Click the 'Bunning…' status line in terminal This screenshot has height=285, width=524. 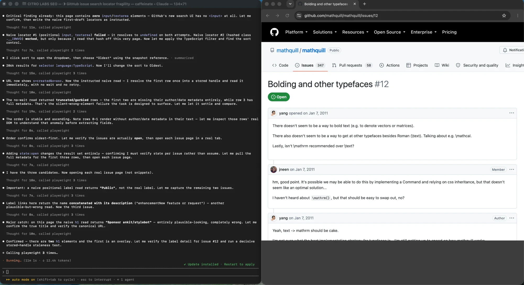(39, 260)
